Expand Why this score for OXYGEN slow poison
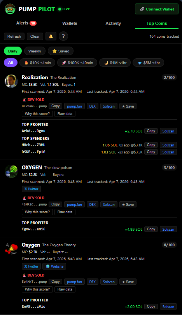 coord(37,212)
